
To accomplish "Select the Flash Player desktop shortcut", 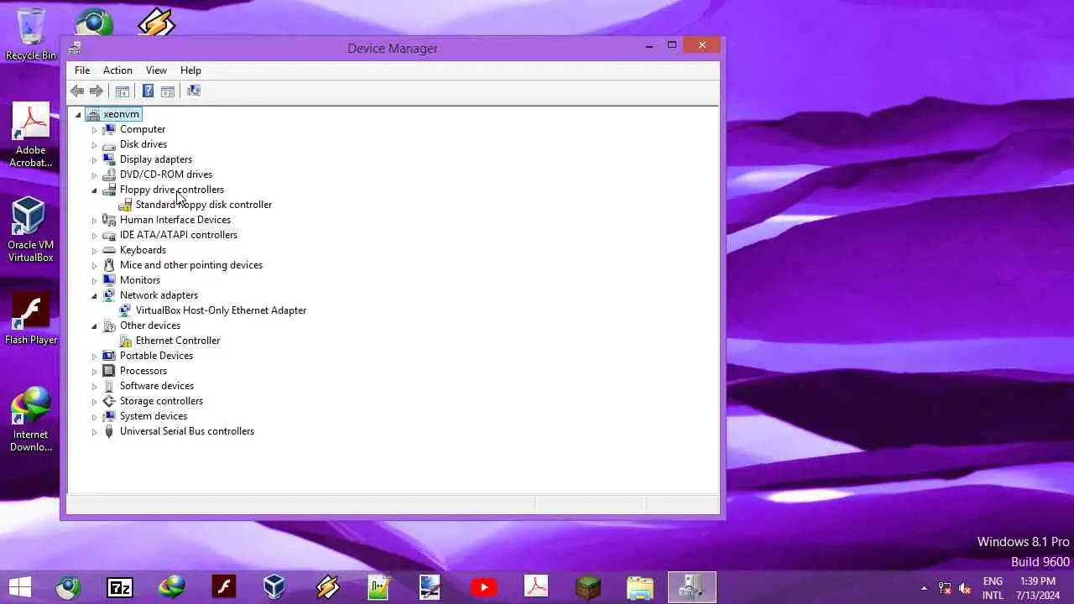I will click(x=31, y=320).
